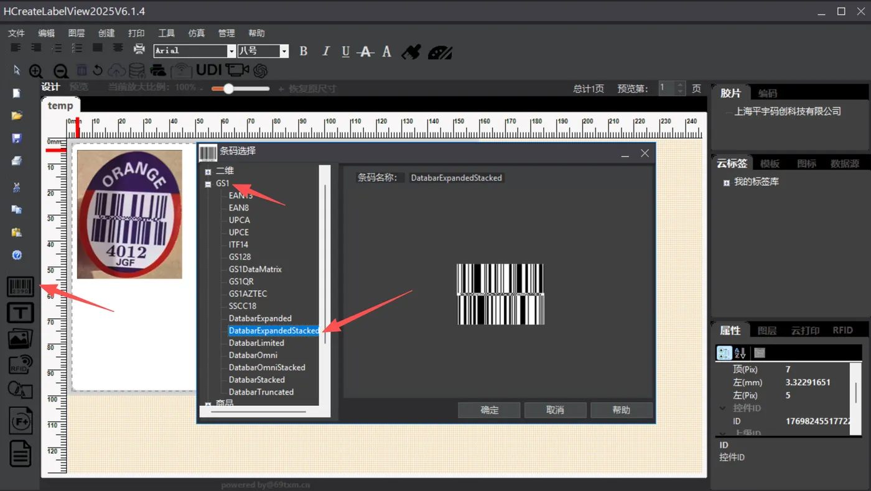Collapse the GS1 tree node
The width and height of the screenshot is (871, 491).
(208, 184)
